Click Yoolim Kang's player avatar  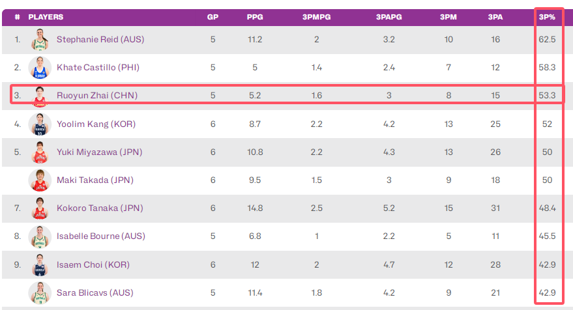click(40, 124)
